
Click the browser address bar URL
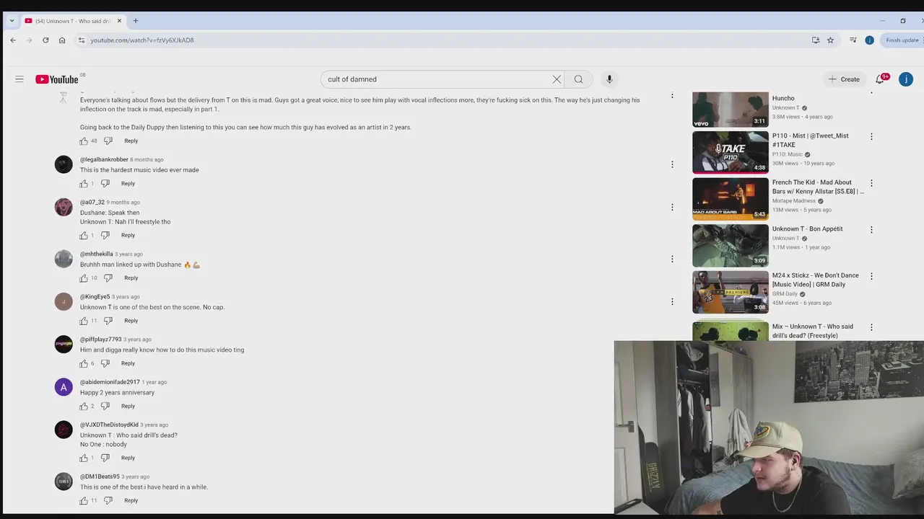coord(142,40)
